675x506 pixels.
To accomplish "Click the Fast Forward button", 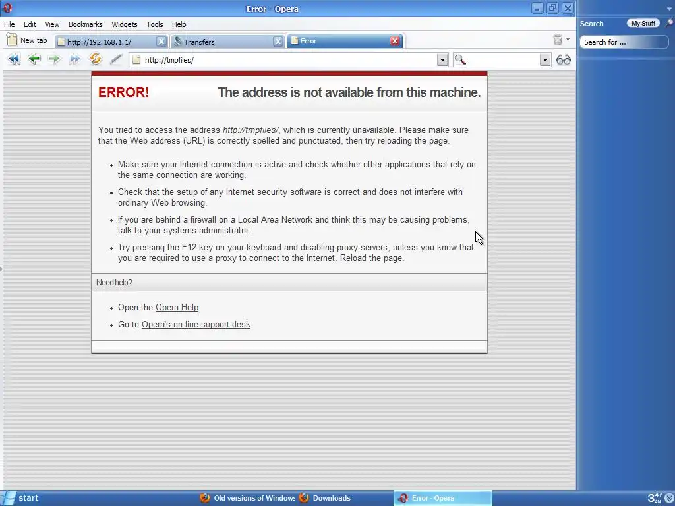I will pyautogui.click(x=74, y=59).
